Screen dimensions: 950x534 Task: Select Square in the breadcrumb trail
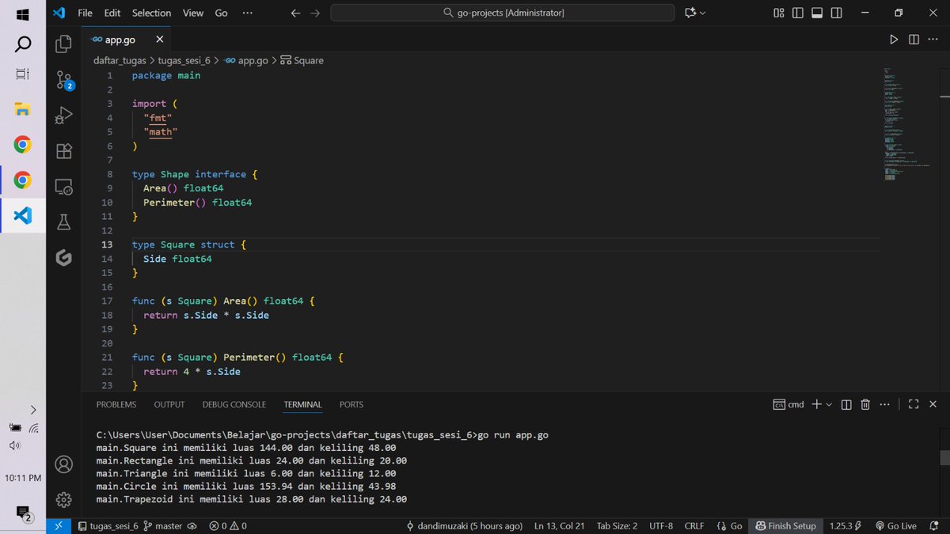point(307,60)
